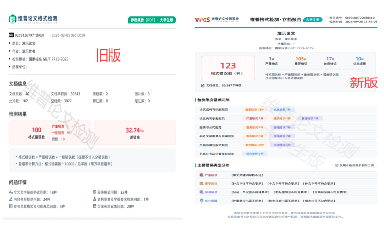Click the green 存档报告 (PDF)·大学生版 badge
This screenshot has width=384, height=229.
tap(152, 20)
